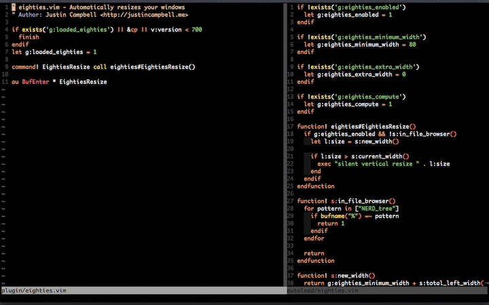The height and width of the screenshot is (305, 489).
Task: Click the http://justincampbell.me URL text
Action: coord(144,15)
